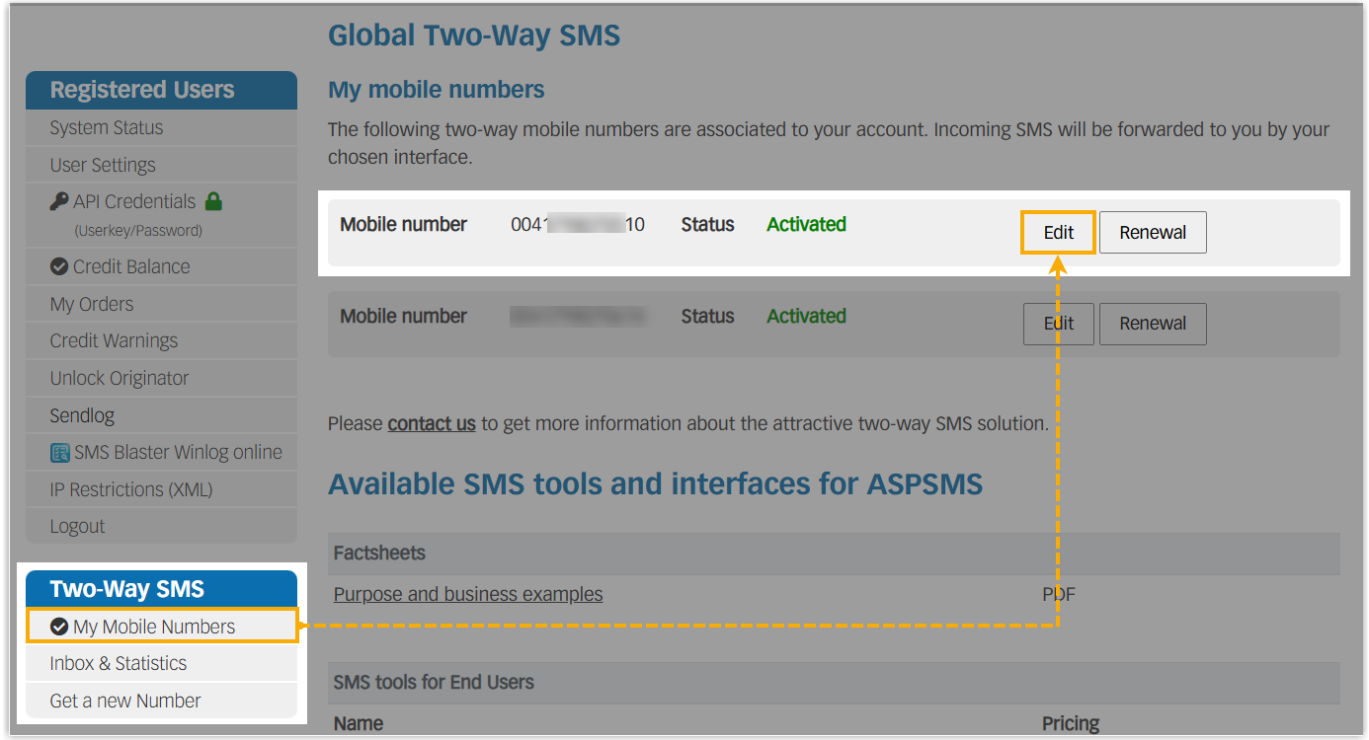Open IP Restrictions (XML) settings
This screenshot has width=1369, height=740.
131,489
